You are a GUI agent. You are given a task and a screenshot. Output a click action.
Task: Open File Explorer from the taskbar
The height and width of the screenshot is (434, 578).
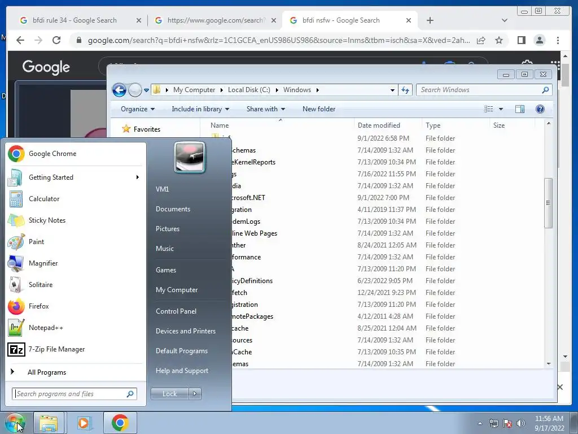[x=49, y=423]
